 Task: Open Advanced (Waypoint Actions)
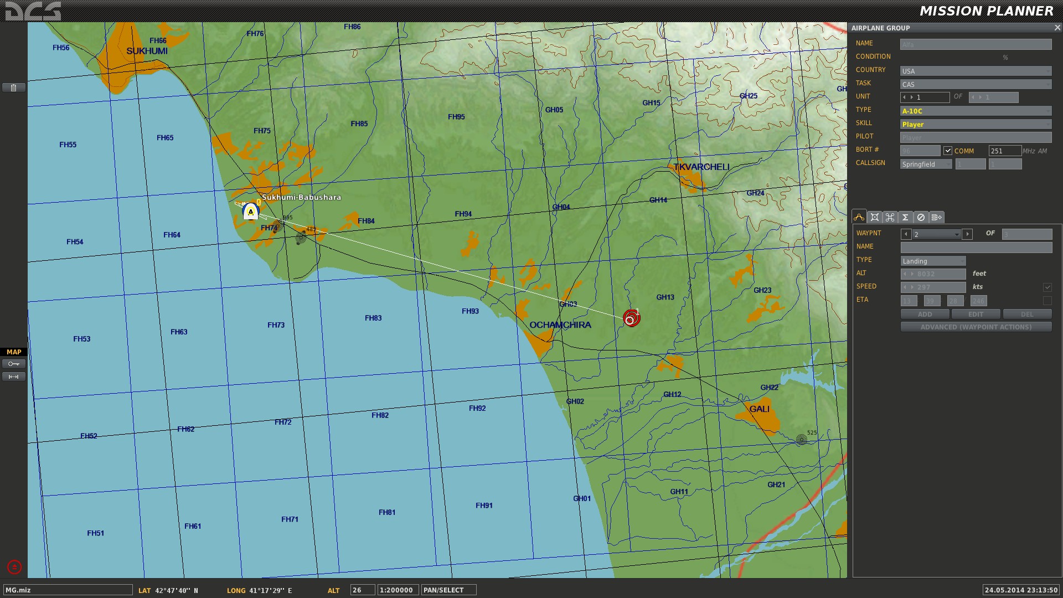tap(976, 327)
